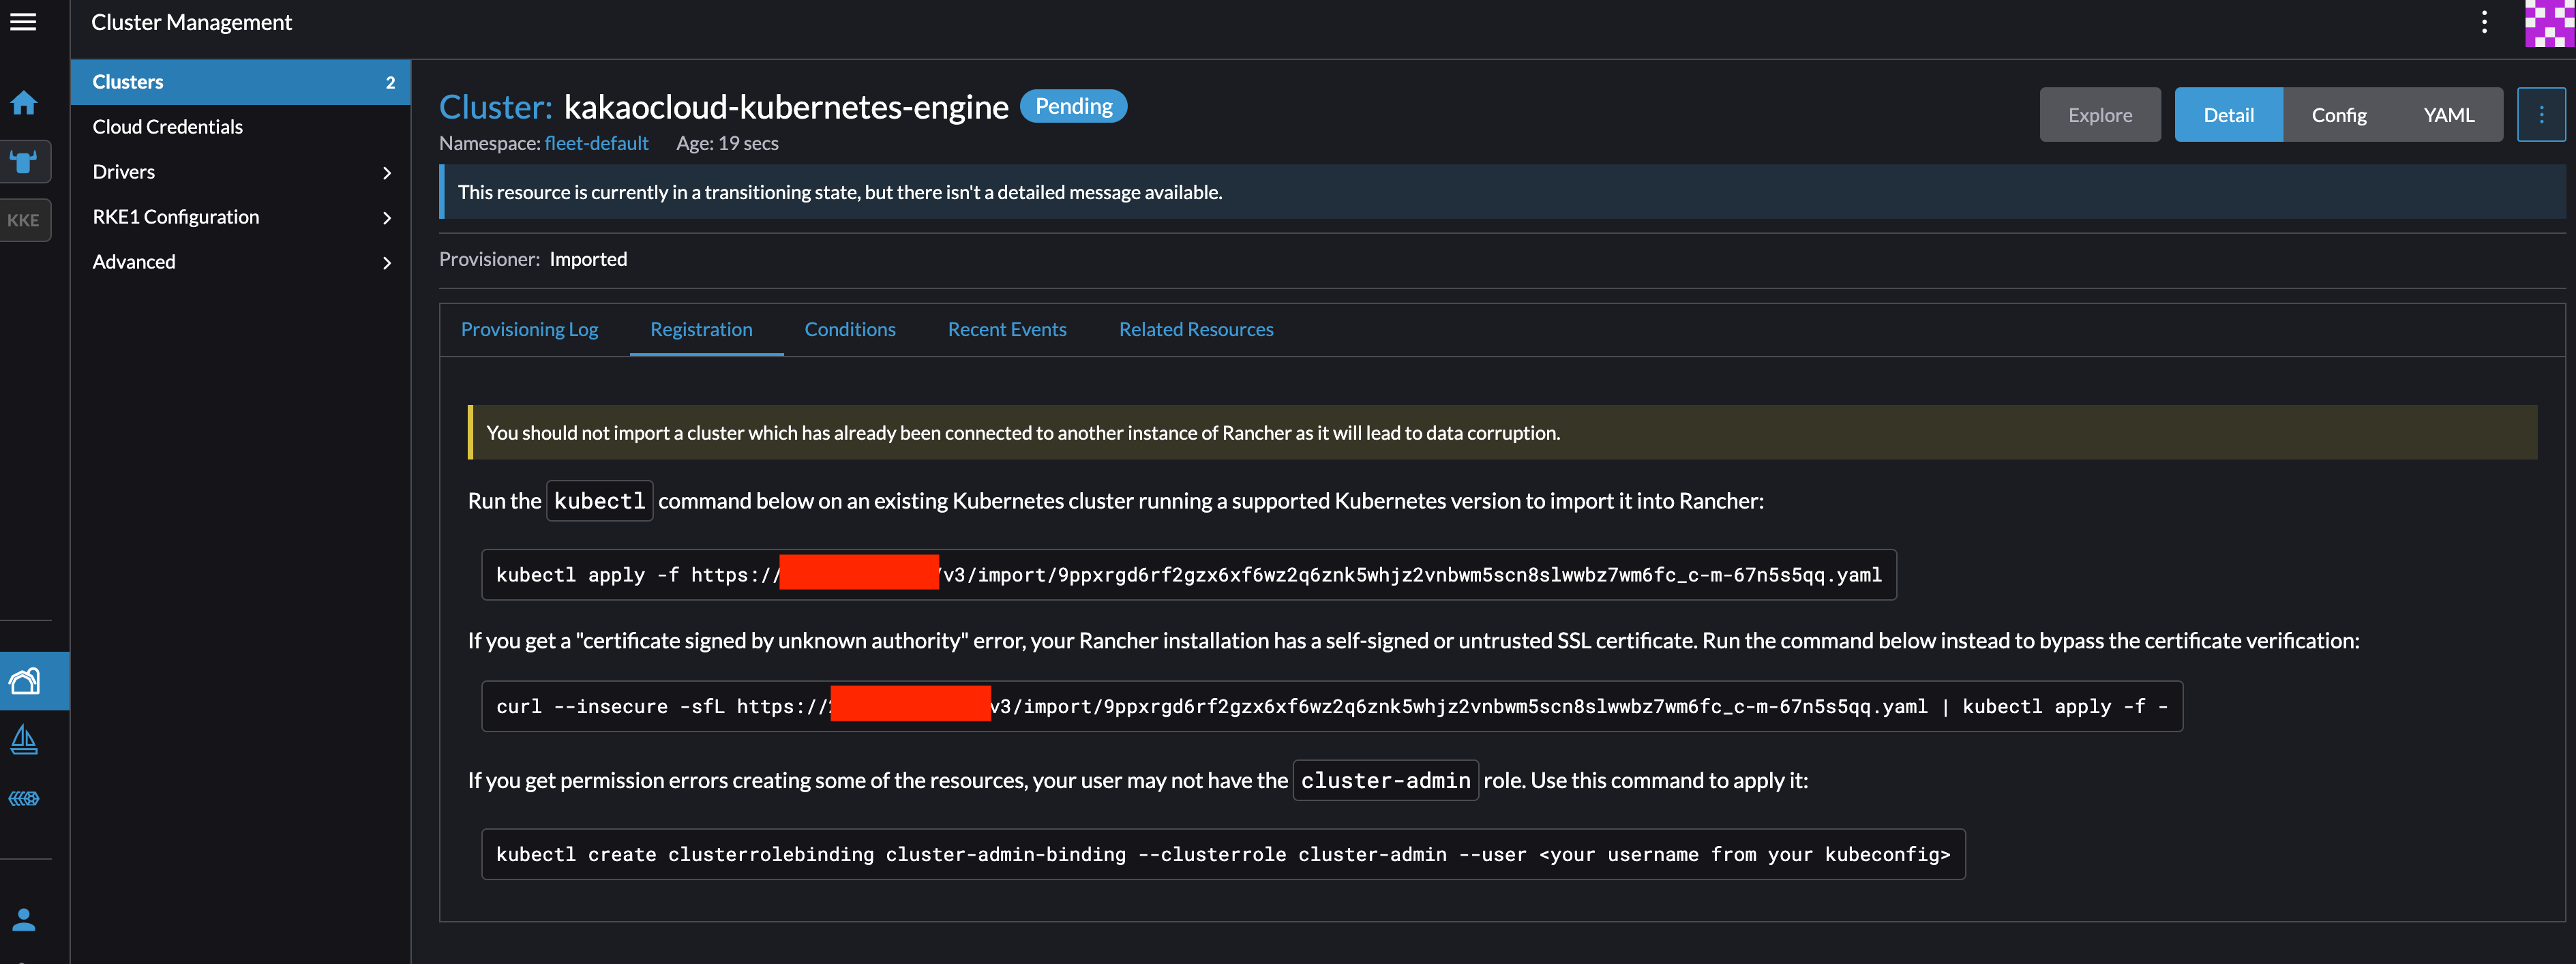The width and height of the screenshot is (2576, 964).
Task: Click the kakaocloud-kubernetes-engine cluster name
Action: click(x=786, y=107)
